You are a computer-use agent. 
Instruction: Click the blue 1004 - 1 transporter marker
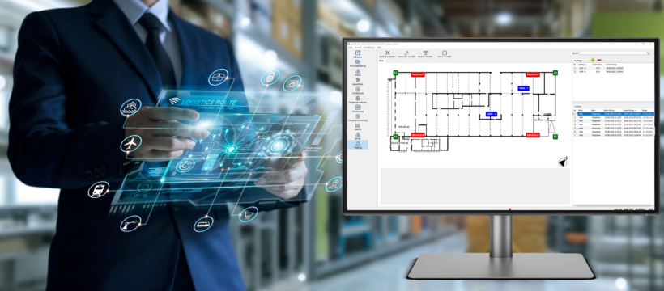(524, 88)
